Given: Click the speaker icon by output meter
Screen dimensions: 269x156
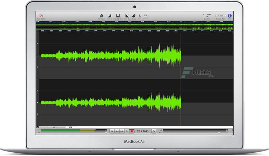Looking at the screenshot, I should tap(161, 130).
